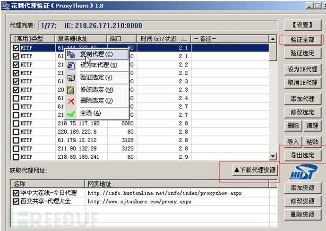The image size is (326, 231).
Task: Choose 修改选定 (M) from context menu
Action: [97, 90]
